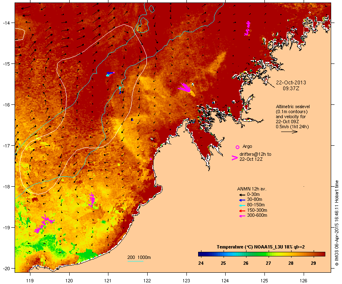Click the temperature color bar
Screen dimensions: 342x284
click(x=262, y=254)
